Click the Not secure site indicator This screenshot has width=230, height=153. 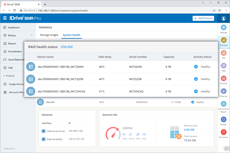[x=28, y=10]
